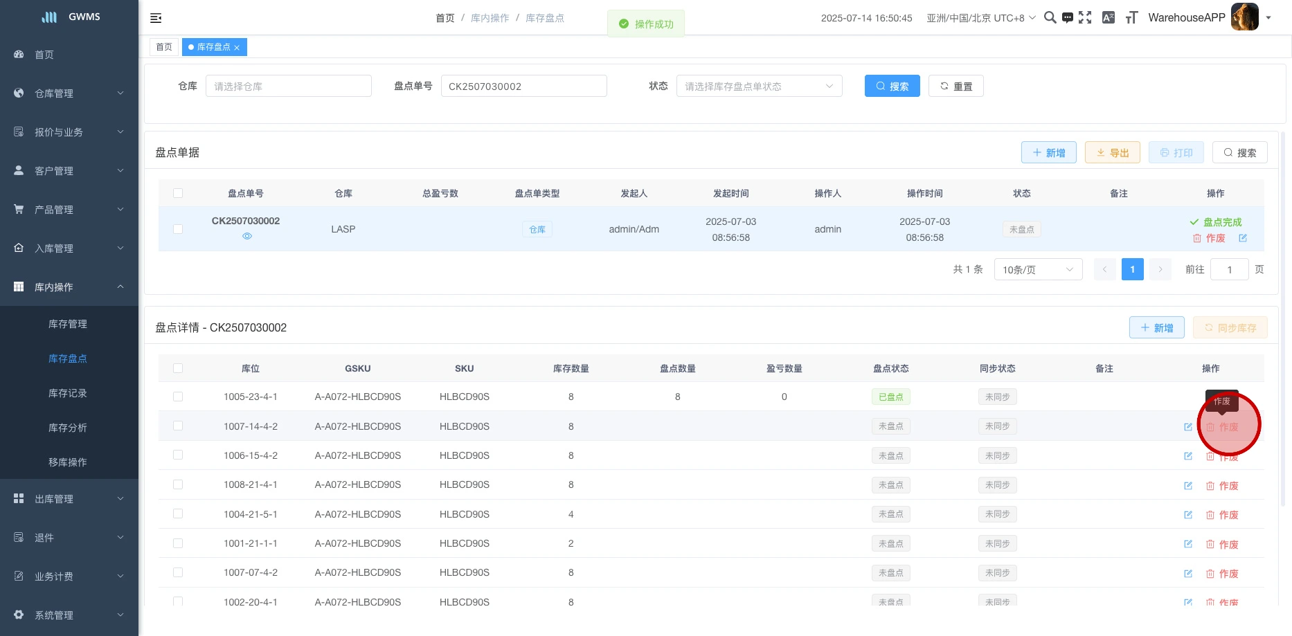The height and width of the screenshot is (636, 1292).
Task: Switch to the 首页 tab
Action: [164, 47]
